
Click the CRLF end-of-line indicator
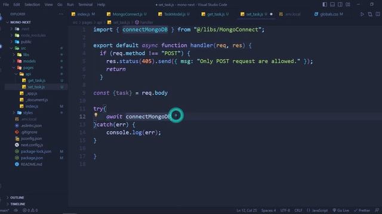298,210
